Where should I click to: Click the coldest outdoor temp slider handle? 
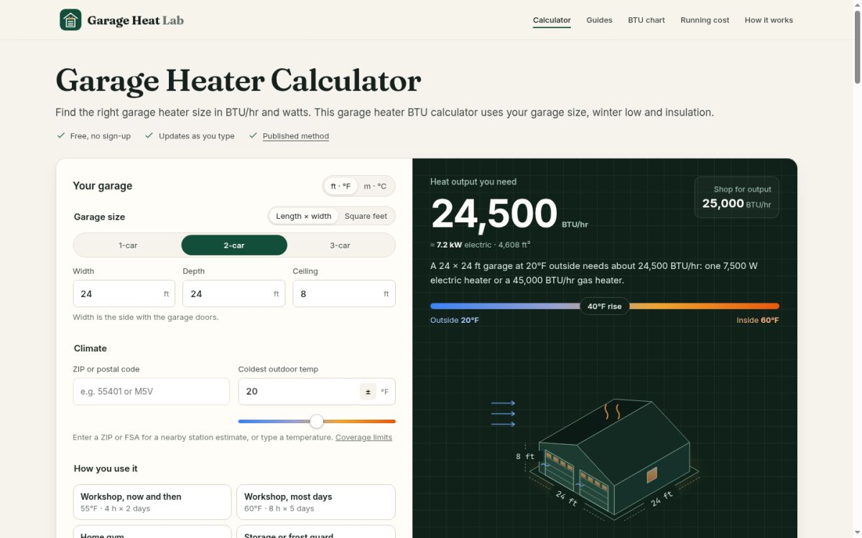(317, 421)
